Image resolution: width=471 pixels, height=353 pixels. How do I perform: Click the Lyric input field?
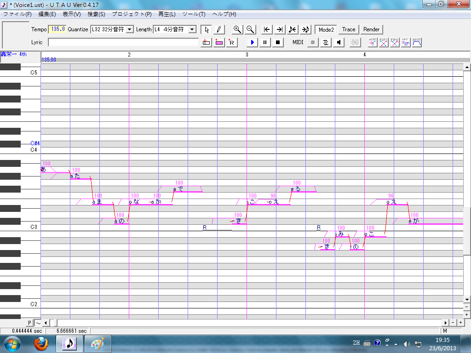point(123,42)
